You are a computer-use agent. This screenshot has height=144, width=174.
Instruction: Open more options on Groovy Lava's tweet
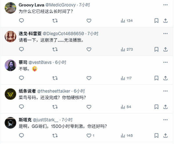point(165,5)
